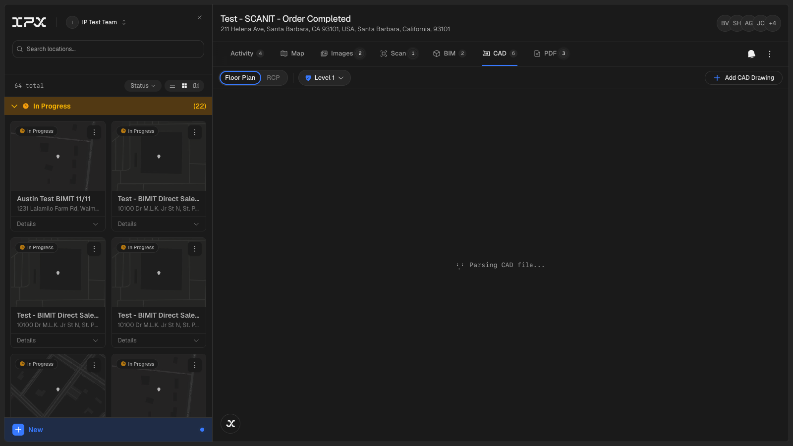Switch to grid view icon
Viewport: 793px width, 446px height.
click(184, 86)
